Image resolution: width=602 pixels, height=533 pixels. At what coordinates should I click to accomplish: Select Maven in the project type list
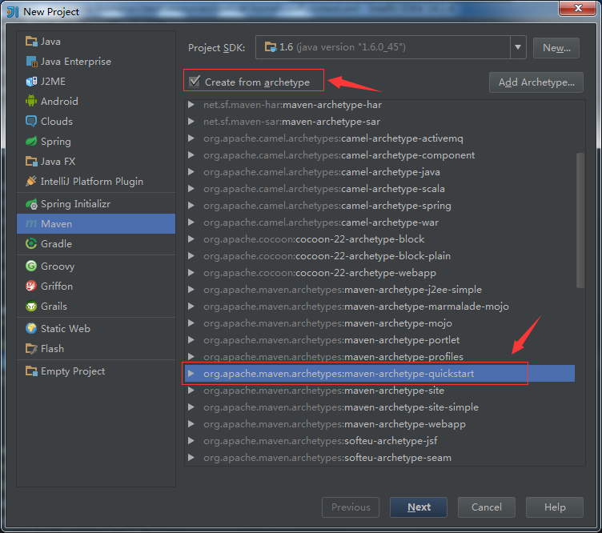click(96, 224)
